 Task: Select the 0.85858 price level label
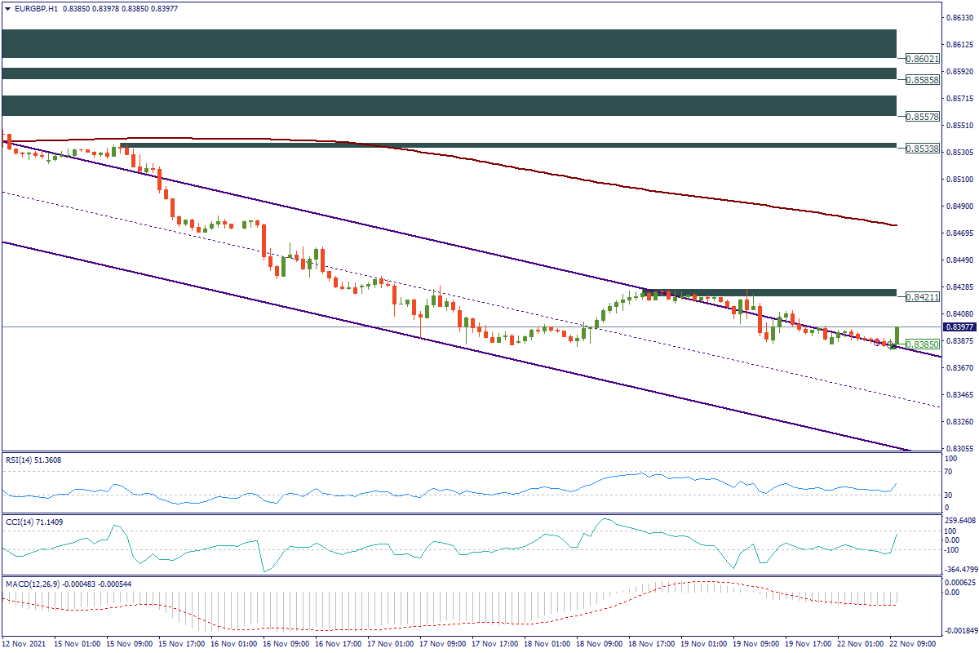[923, 80]
